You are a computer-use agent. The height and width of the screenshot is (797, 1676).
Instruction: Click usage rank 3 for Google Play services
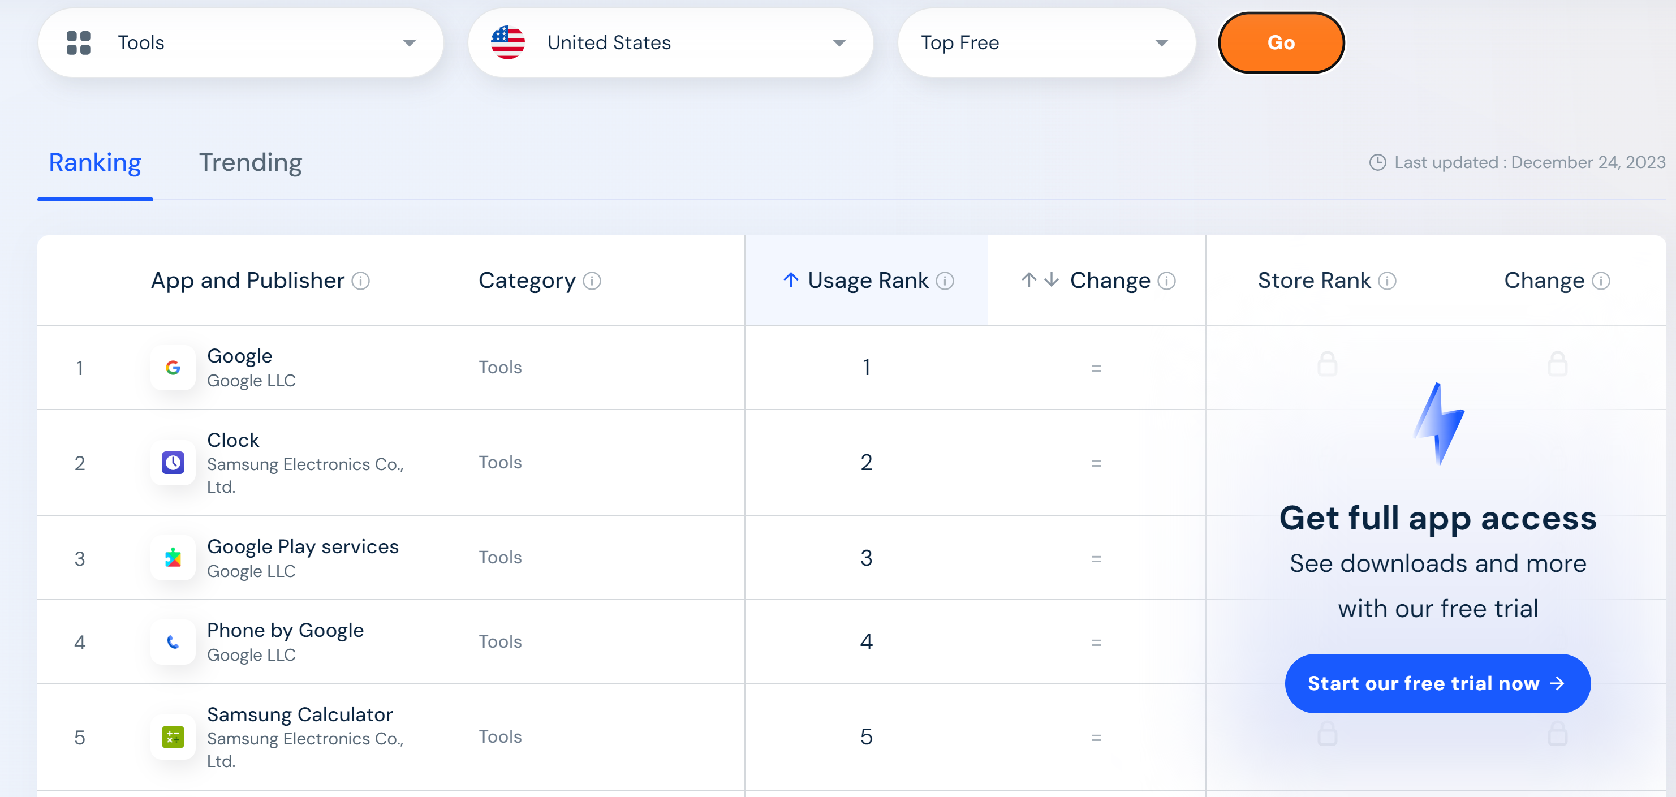click(866, 558)
